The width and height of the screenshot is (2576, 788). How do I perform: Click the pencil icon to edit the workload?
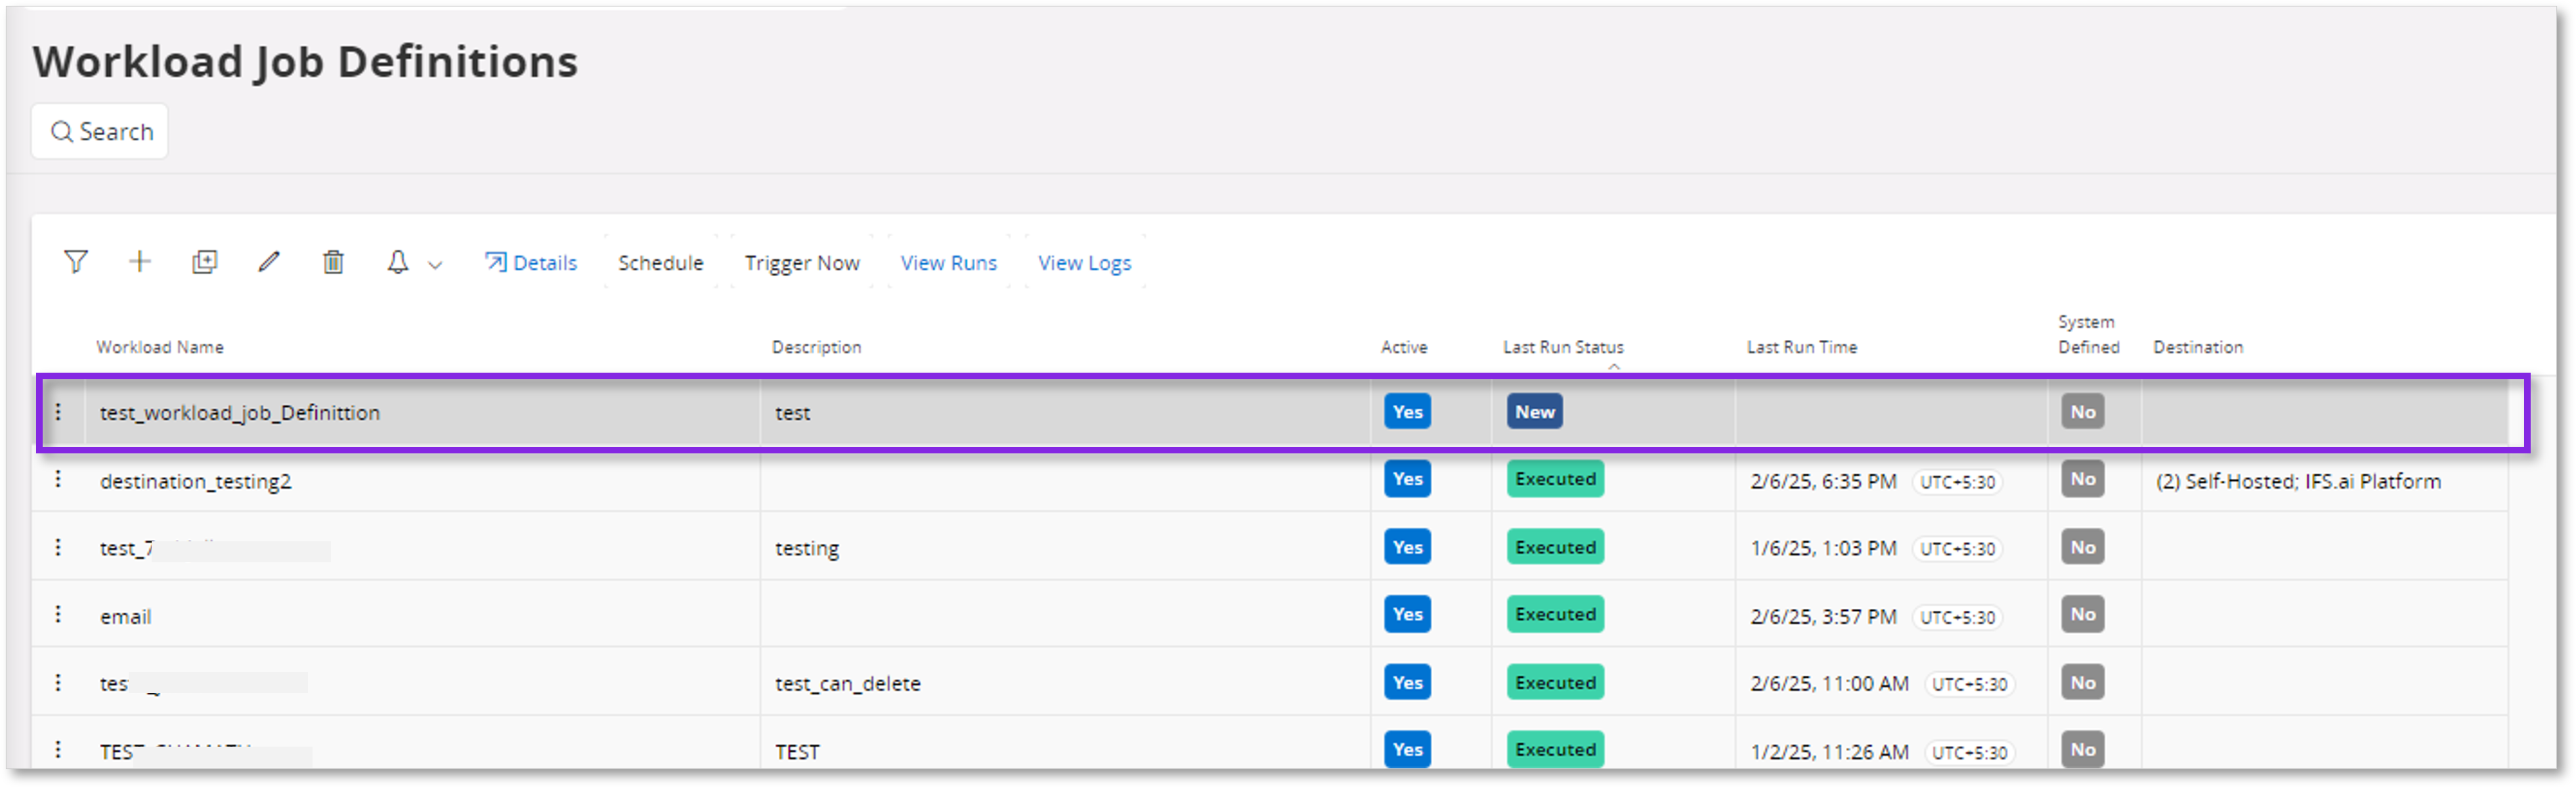coord(268,262)
